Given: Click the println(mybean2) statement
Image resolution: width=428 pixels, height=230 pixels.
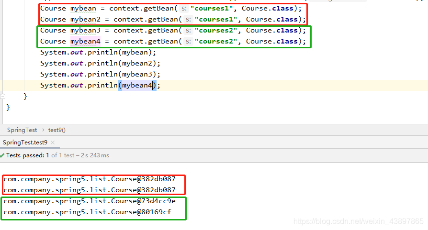Looking at the screenshot, I should tap(100, 63).
